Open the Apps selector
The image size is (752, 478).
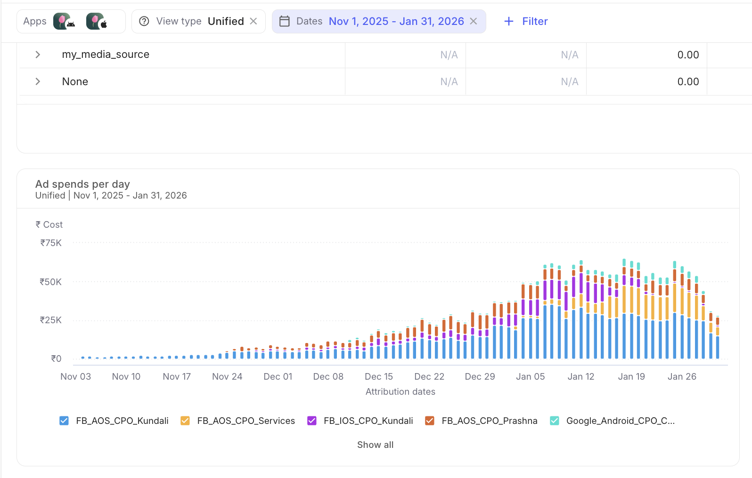pyautogui.click(x=71, y=21)
